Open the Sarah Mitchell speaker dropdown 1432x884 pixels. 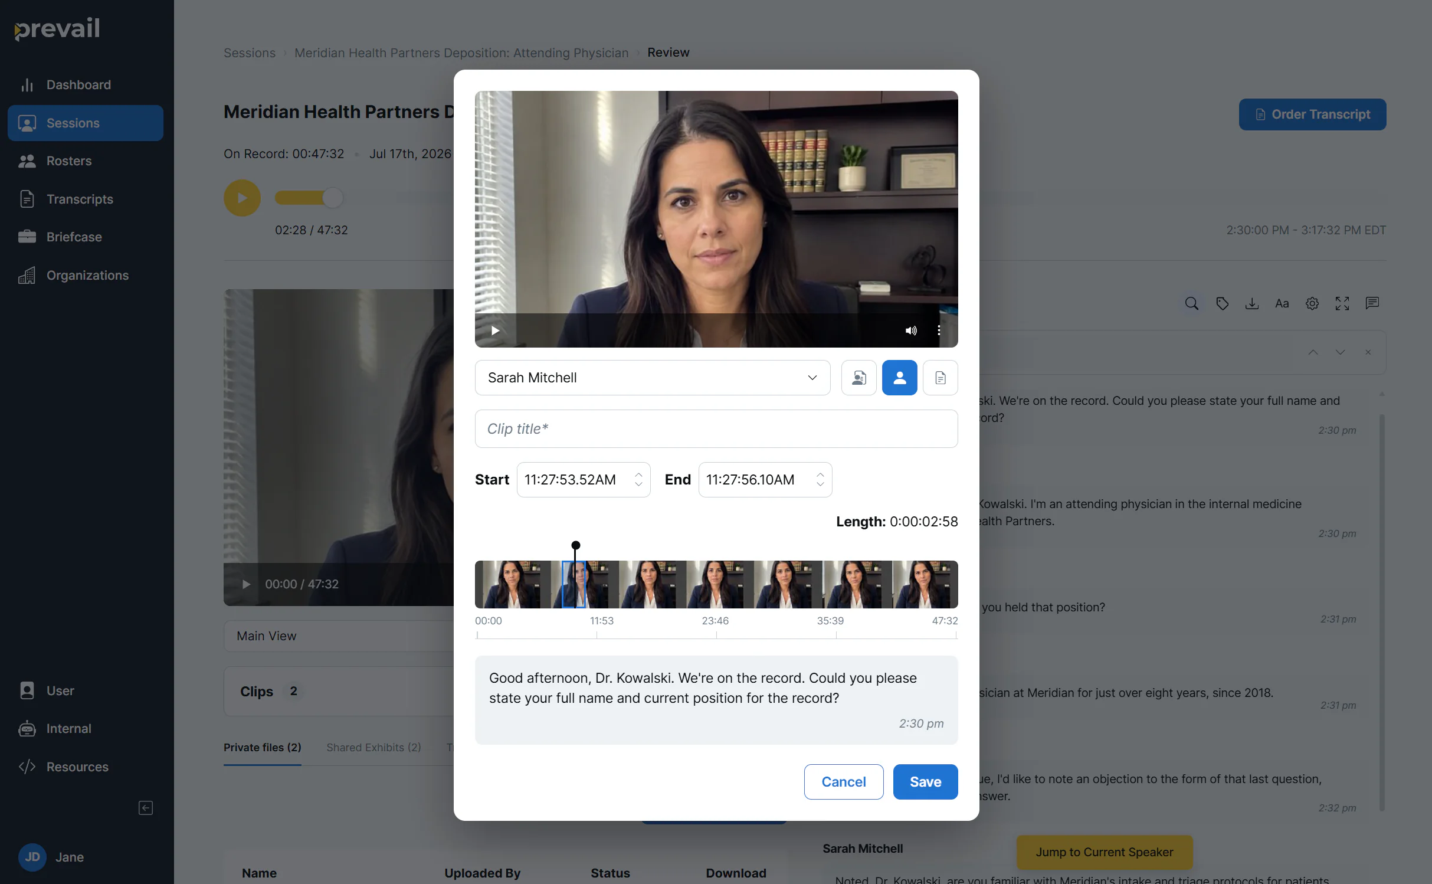[653, 378]
